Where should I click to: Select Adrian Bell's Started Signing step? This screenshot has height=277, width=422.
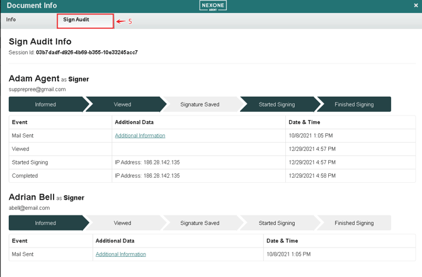(277, 223)
